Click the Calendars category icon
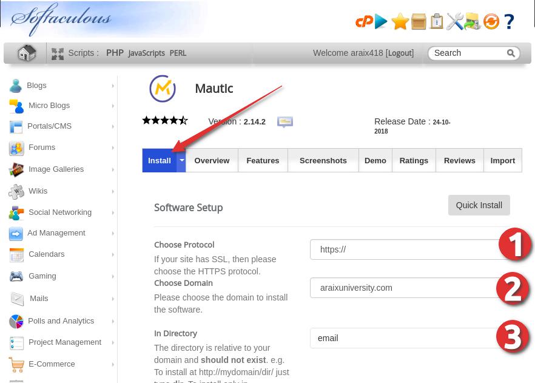This screenshot has height=383, width=535. [x=16, y=255]
